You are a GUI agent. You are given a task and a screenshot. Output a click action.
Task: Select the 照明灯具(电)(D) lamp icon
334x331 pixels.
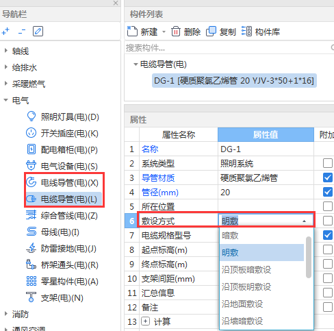31,117
